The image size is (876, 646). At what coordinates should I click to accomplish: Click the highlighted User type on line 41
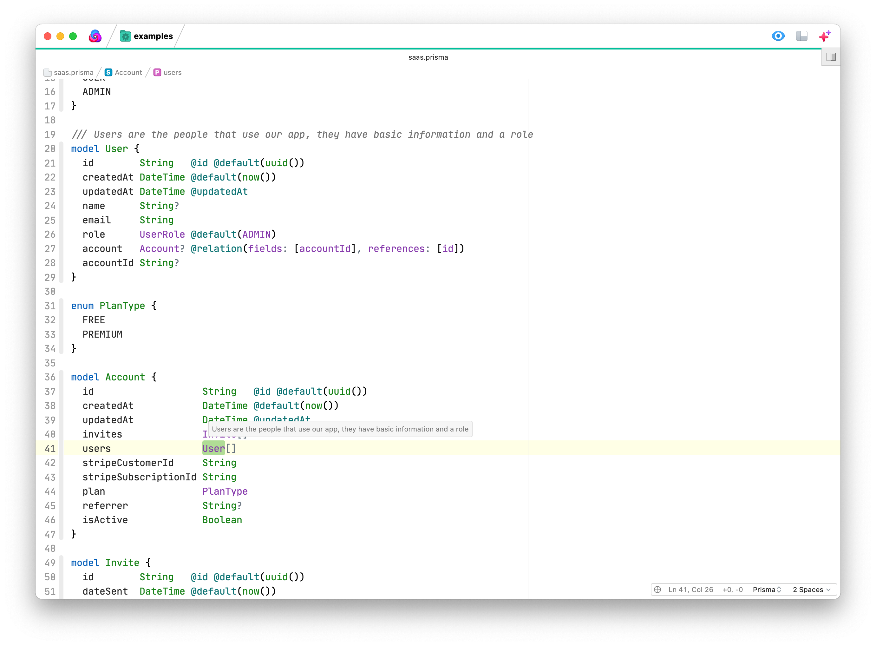(x=213, y=449)
